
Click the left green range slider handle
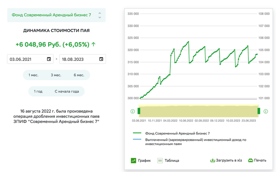[139, 111]
